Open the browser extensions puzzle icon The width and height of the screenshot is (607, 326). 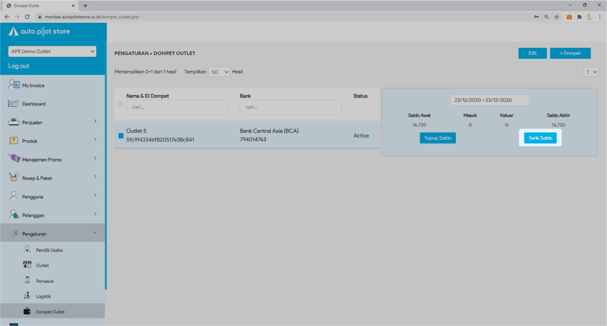point(579,17)
